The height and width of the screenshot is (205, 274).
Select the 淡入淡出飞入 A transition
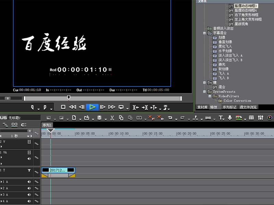pyautogui.click(x=228, y=55)
